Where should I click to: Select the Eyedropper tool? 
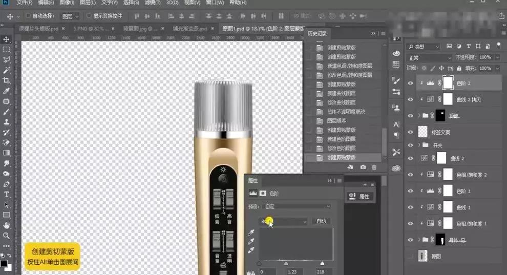pyautogui.click(x=7, y=91)
